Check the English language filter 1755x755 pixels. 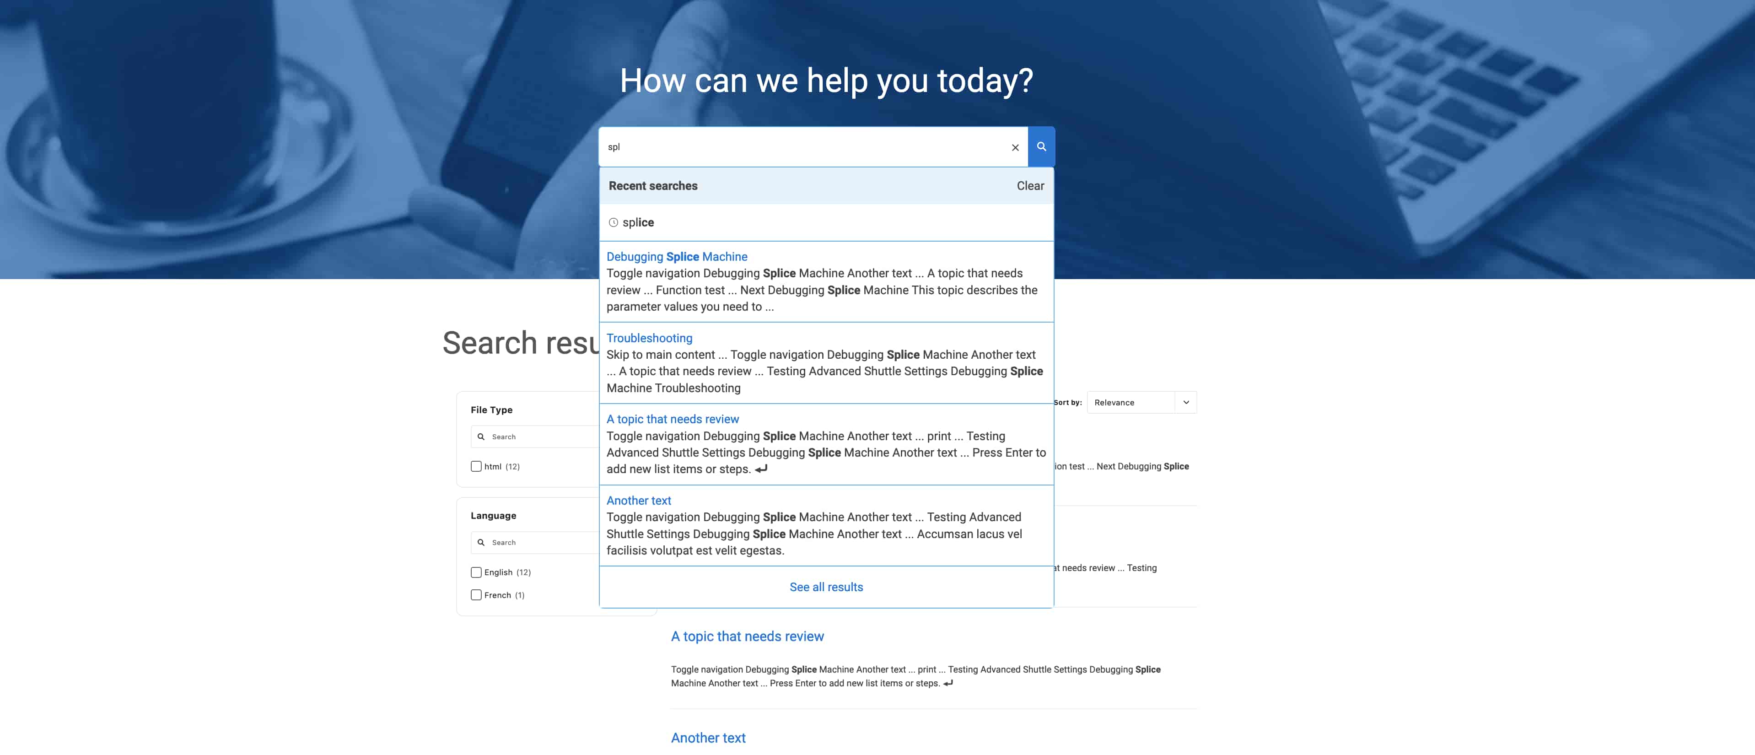coord(476,572)
